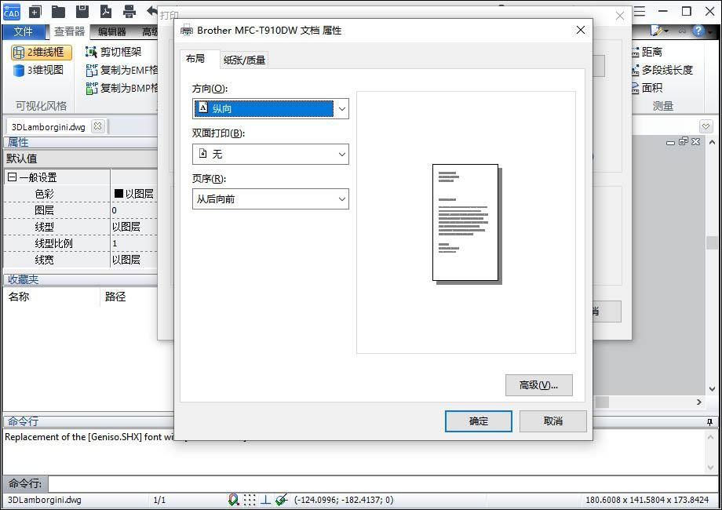This screenshot has height=510, width=722.
Task: Toggle snap magnifier icon in status bar
Action: [x=233, y=500]
